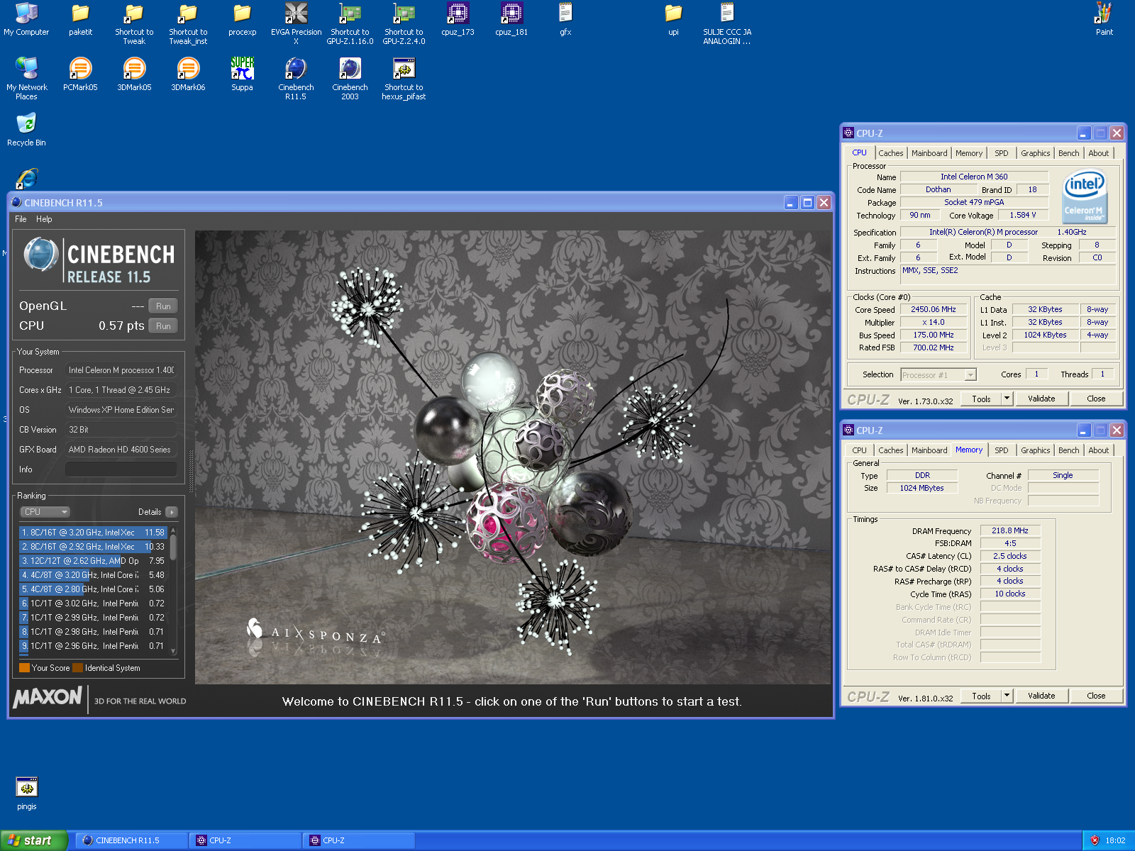1135x851 pixels.
Task: Click Tools button in upper CPU-Z
Action: (x=981, y=399)
